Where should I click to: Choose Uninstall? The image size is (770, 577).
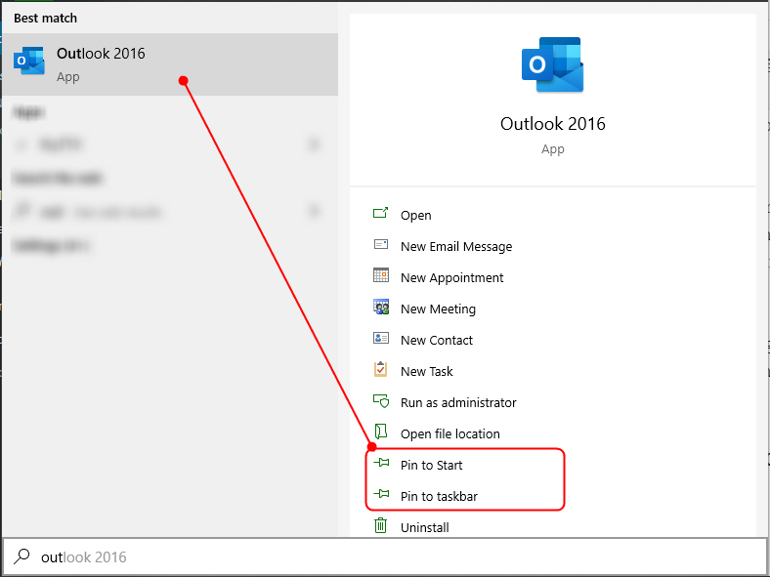pyautogui.click(x=425, y=528)
